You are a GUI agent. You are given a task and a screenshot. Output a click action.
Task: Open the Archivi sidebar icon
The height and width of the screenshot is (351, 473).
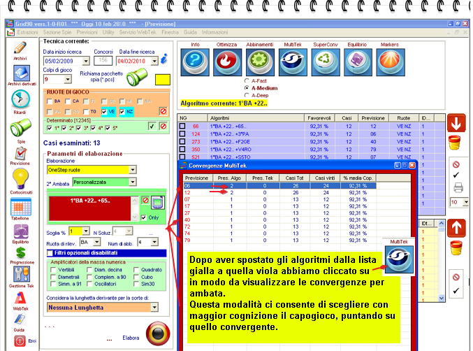coord(20,48)
